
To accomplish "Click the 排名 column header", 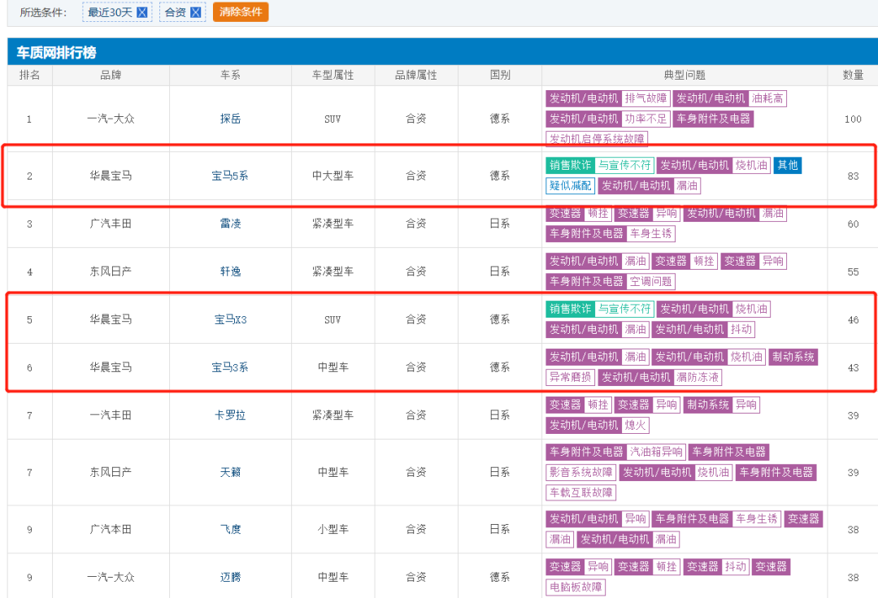I will point(30,75).
